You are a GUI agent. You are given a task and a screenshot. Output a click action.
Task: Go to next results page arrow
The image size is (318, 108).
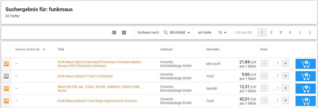pyautogui.click(x=310, y=33)
